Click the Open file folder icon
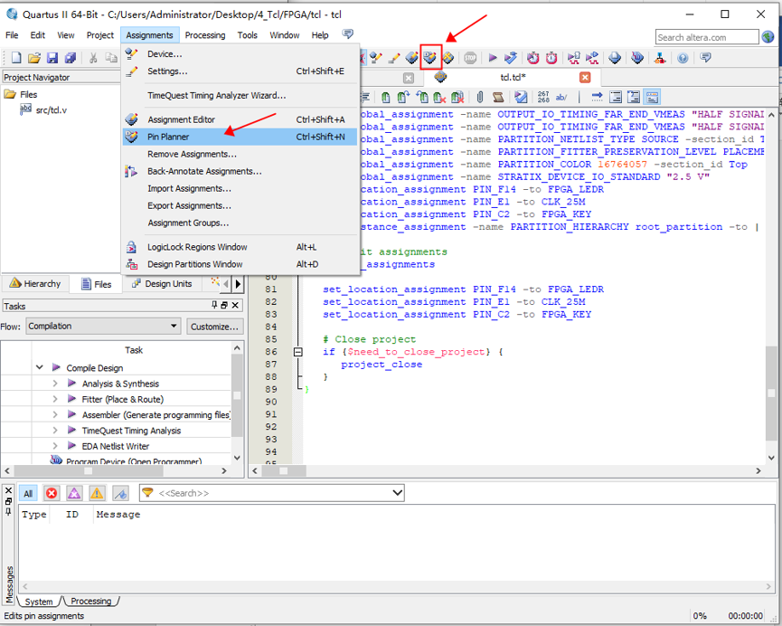This screenshot has height=626, width=782. pyautogui.click(x=34, y=58)
